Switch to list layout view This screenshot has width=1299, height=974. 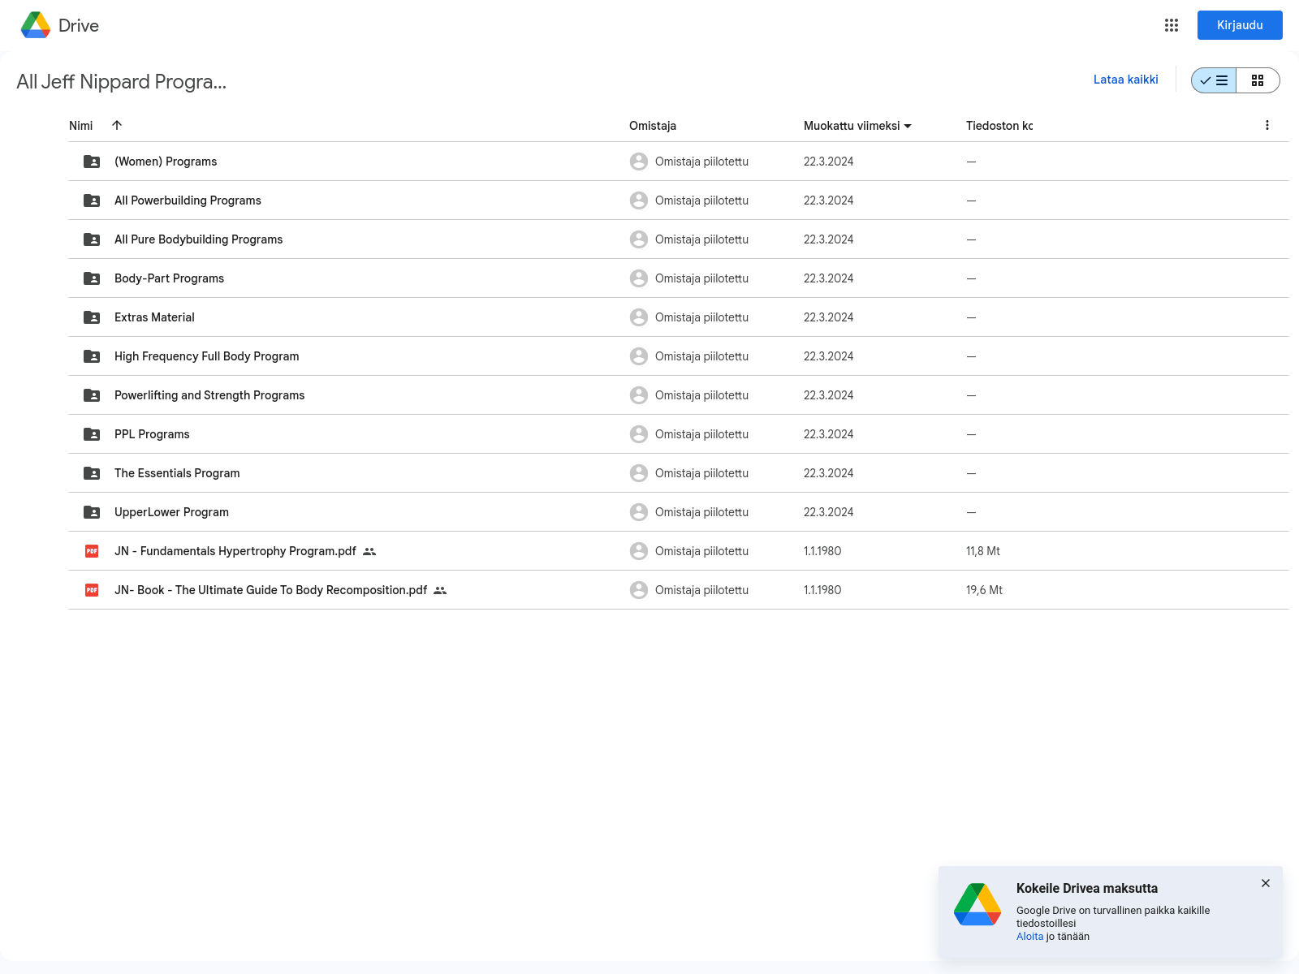point(1214,80)
